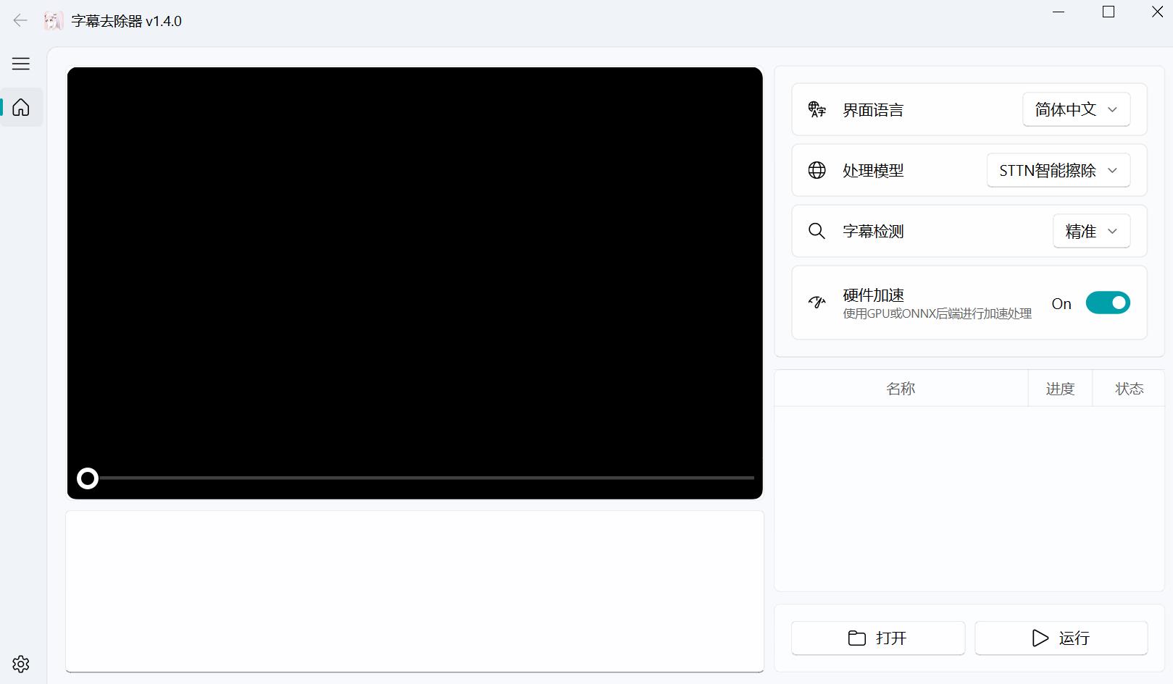The height and width of the screenshot is (684, 1173).
Task: Open the 精准 detection mode dropdown
Action: (1090, 231)
